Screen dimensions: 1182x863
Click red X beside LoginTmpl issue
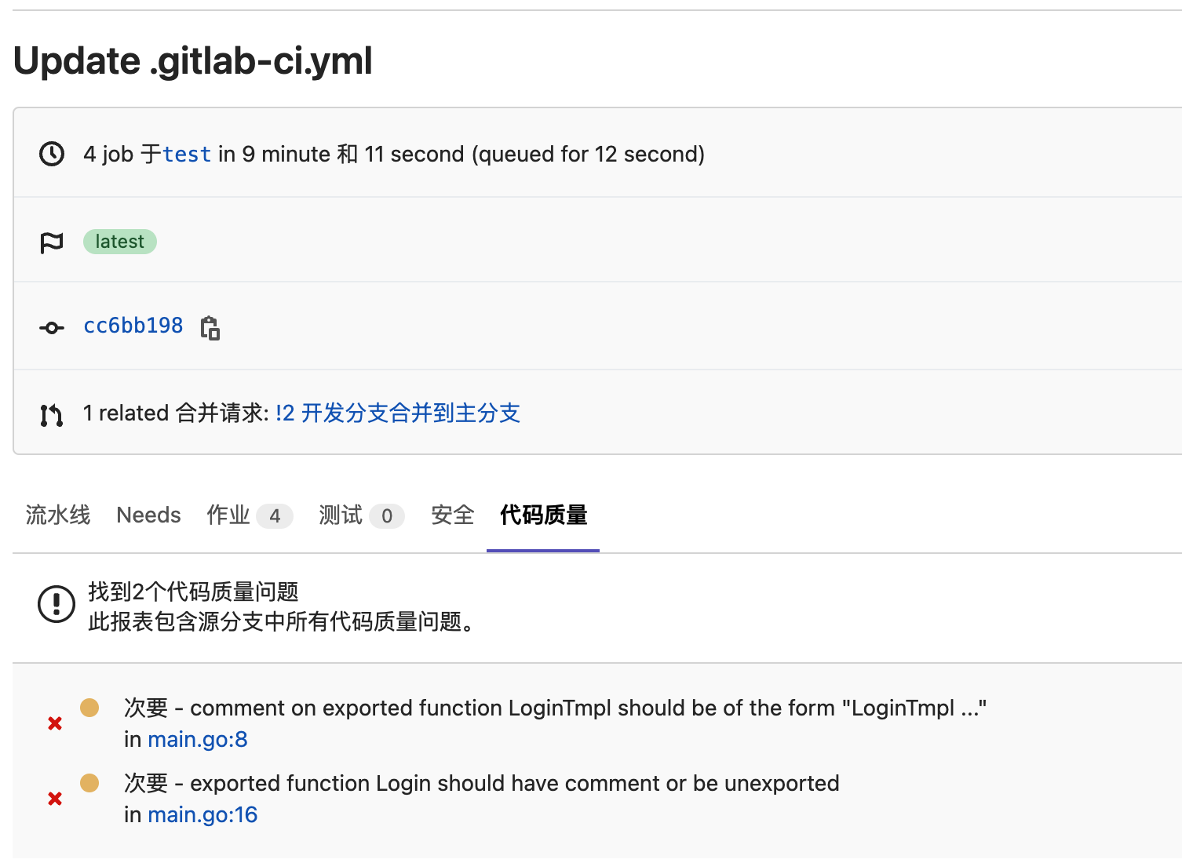click(x=55, y=723)
